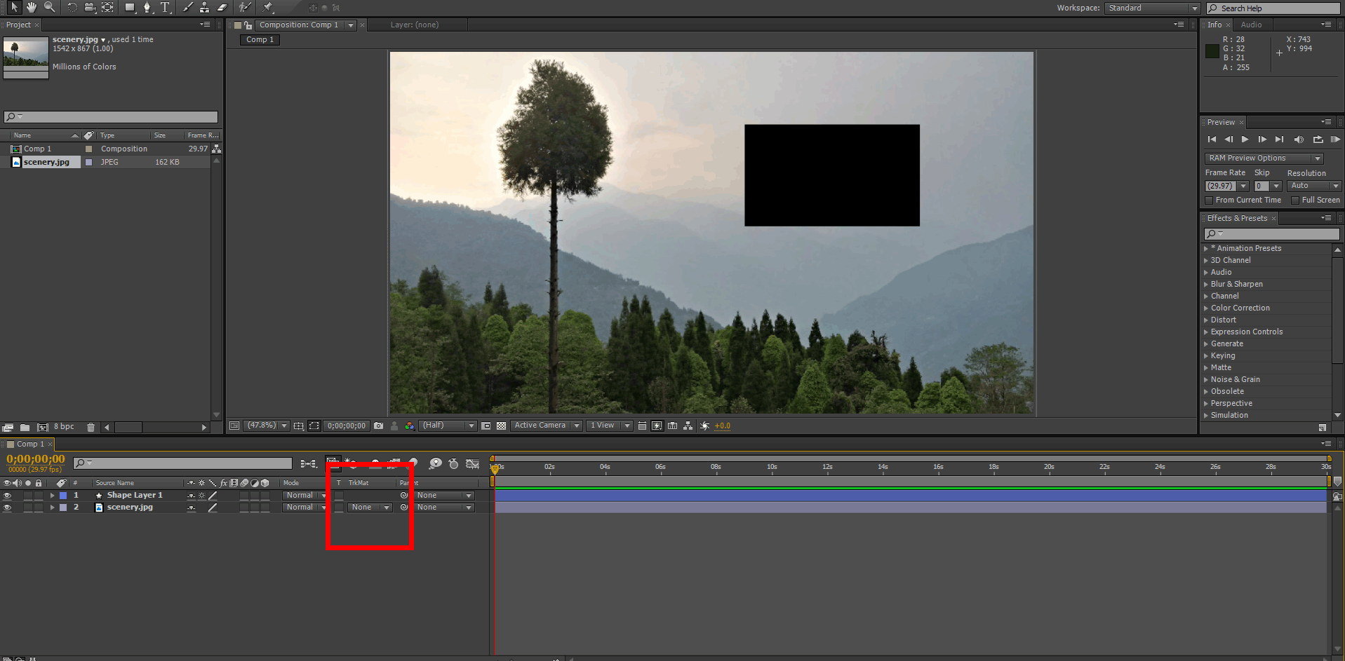Start RAM Preview button
Viewport: 1345px width, 661px height.
pos(1335,139)
